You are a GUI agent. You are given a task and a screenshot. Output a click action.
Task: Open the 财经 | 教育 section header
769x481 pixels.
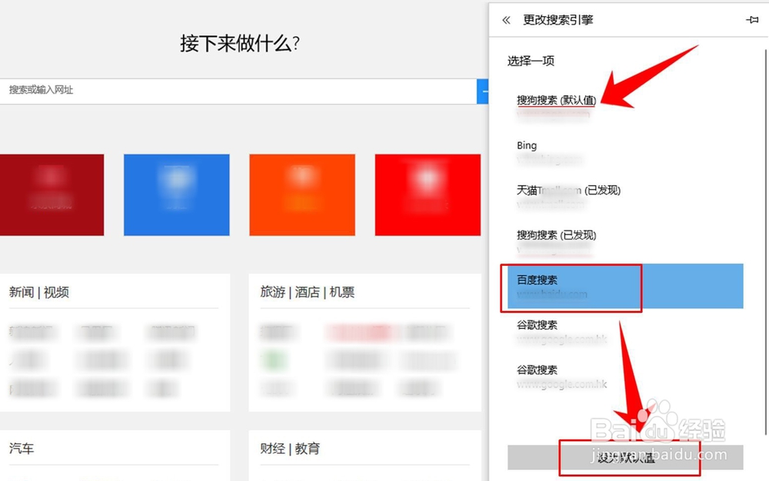click(290, 448)
